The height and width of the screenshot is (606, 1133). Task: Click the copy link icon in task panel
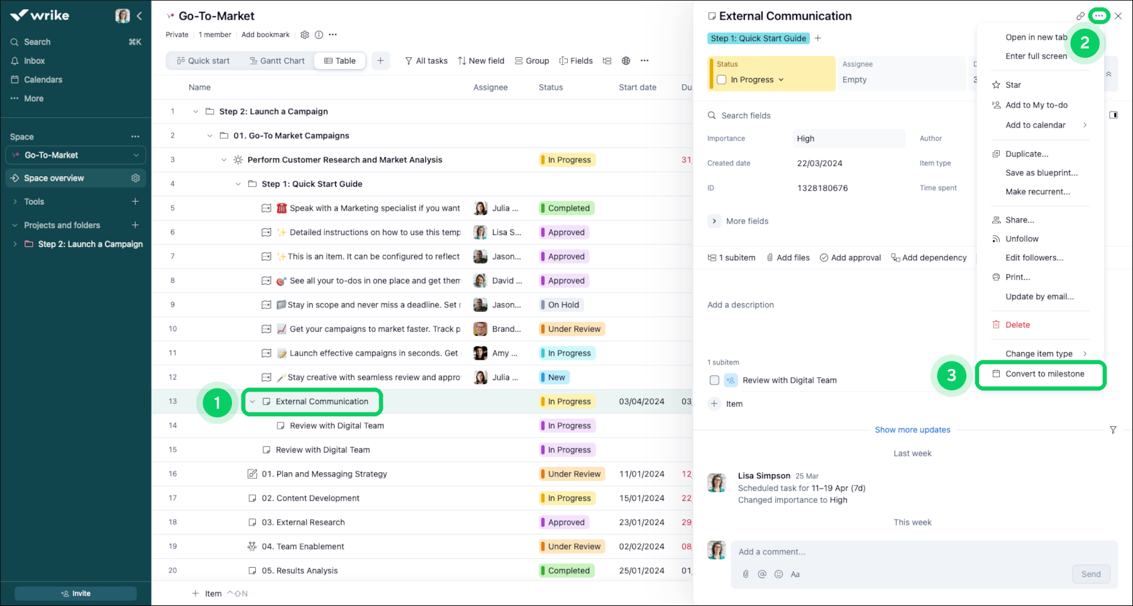(1080, 16)
